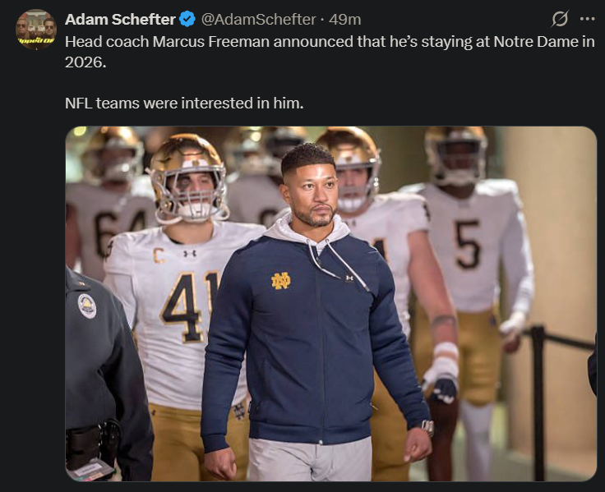Click the gold helmet of player 5
The width and height of the screenshot is (605, 492).
click(456, 154)
